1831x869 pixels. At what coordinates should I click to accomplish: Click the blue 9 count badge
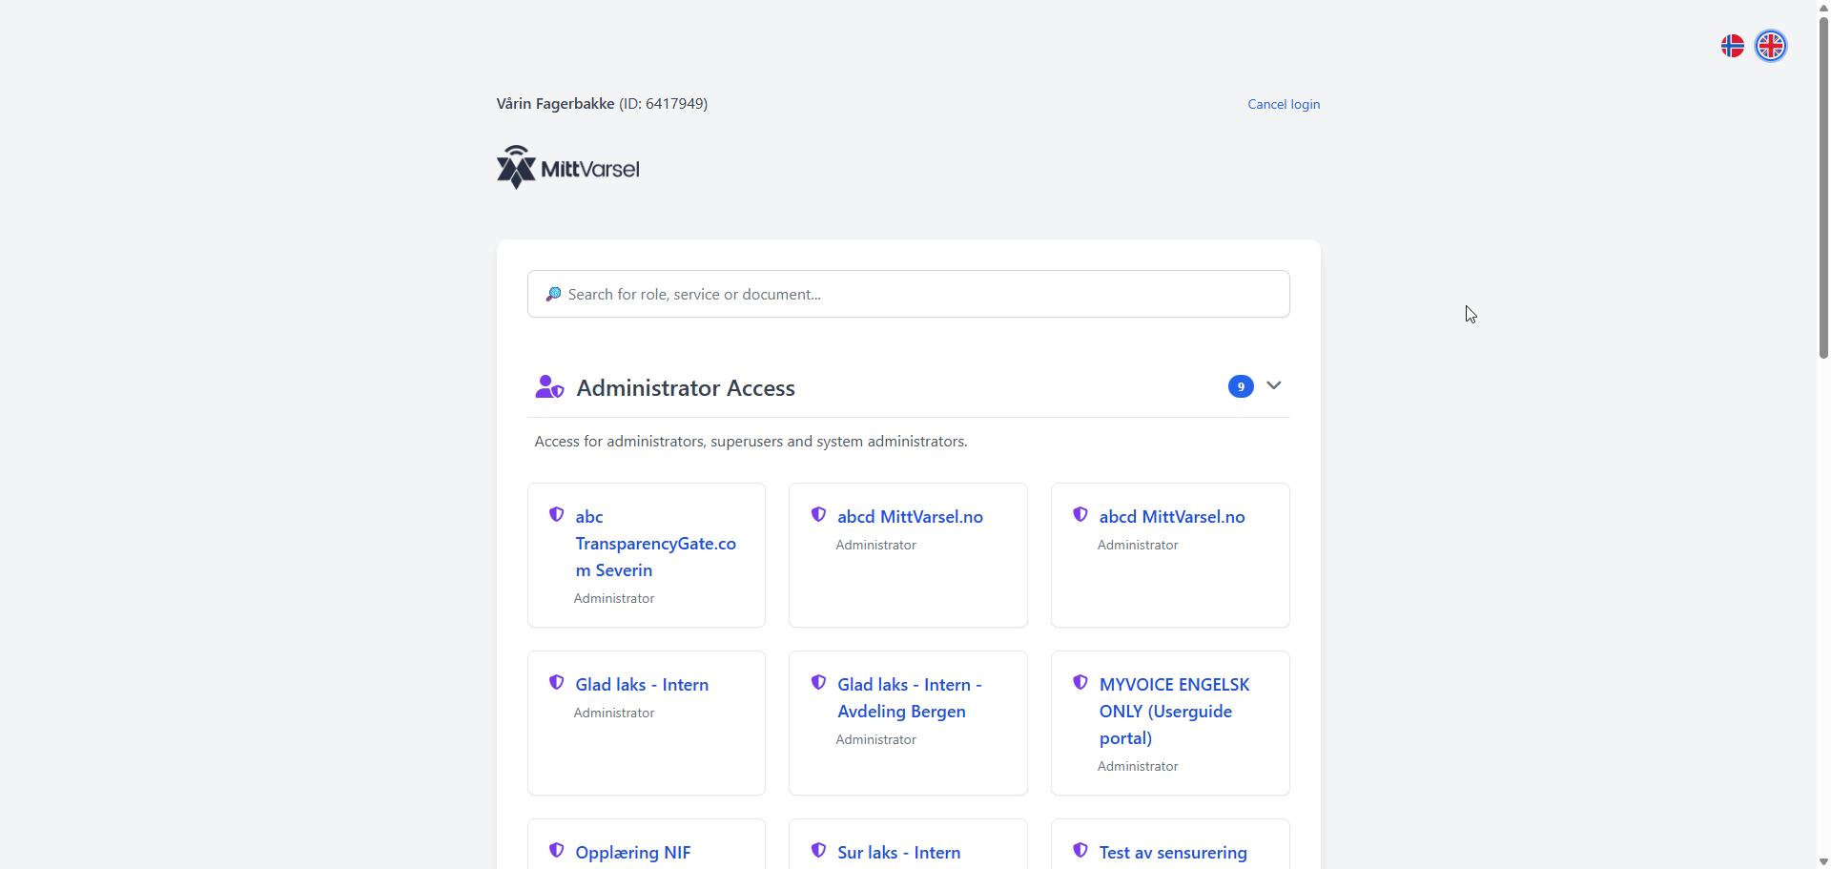click(1240, 386)
